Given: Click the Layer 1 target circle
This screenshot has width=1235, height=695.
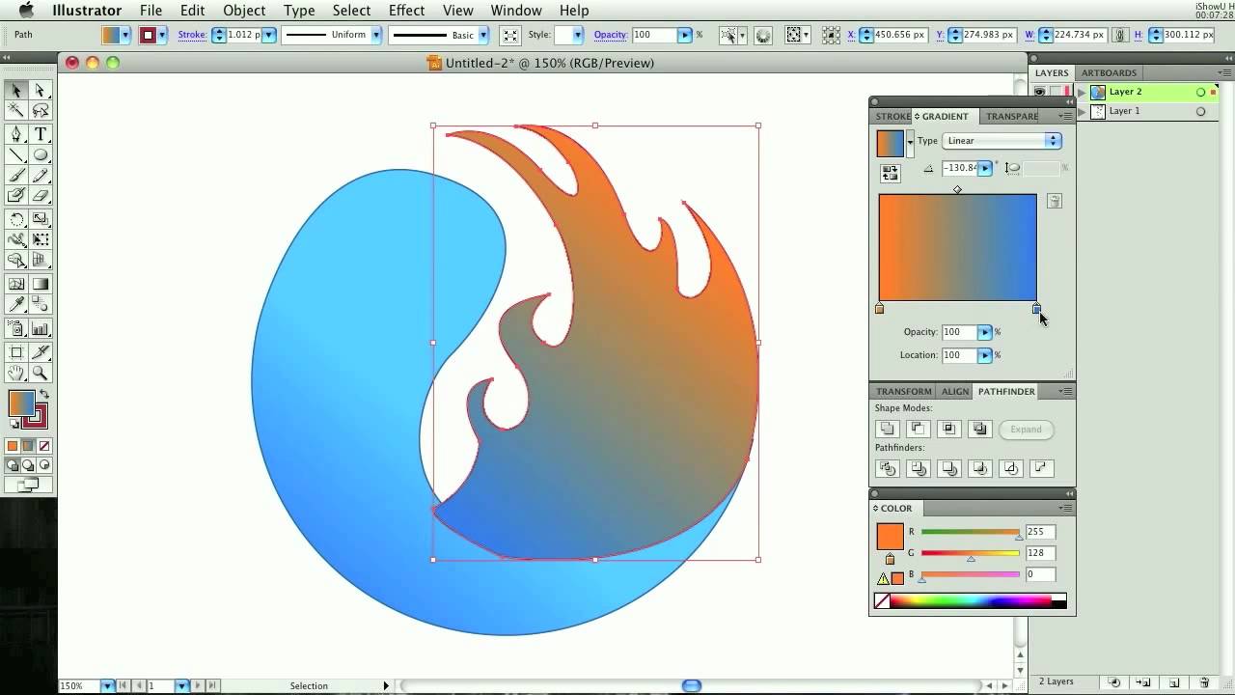Looking at the screenshot, I should 1200,111.
